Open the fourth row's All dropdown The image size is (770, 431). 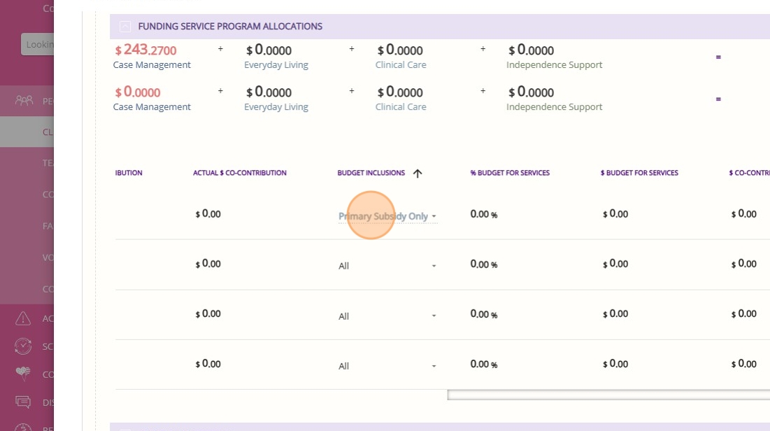(387, 366)
